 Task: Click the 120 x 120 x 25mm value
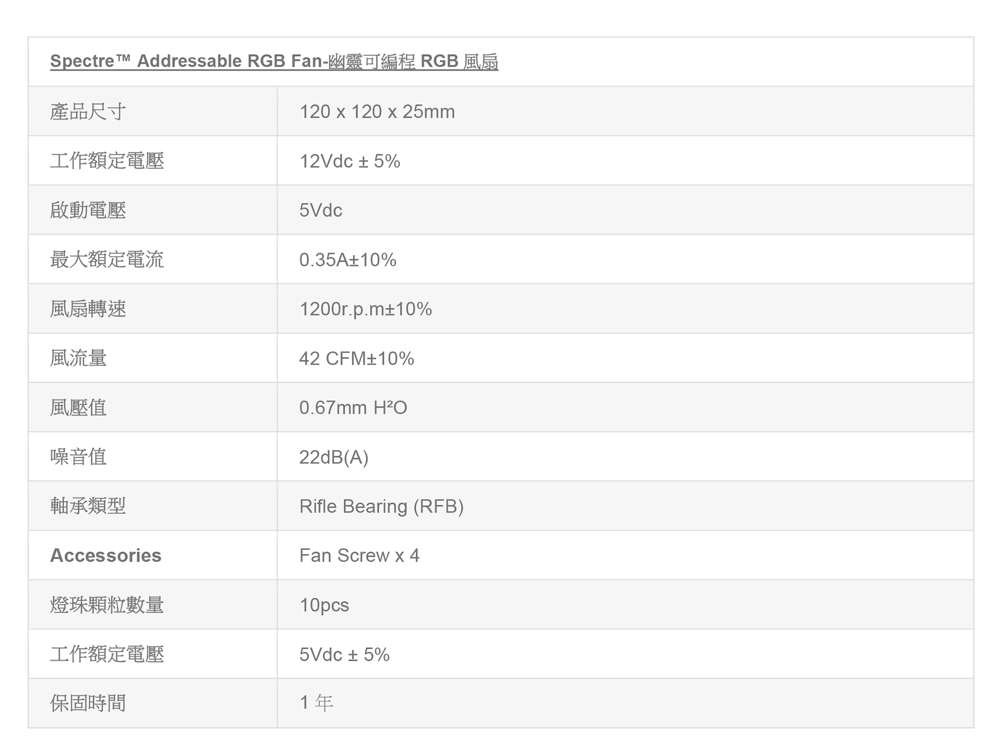[x=377, y=111]
